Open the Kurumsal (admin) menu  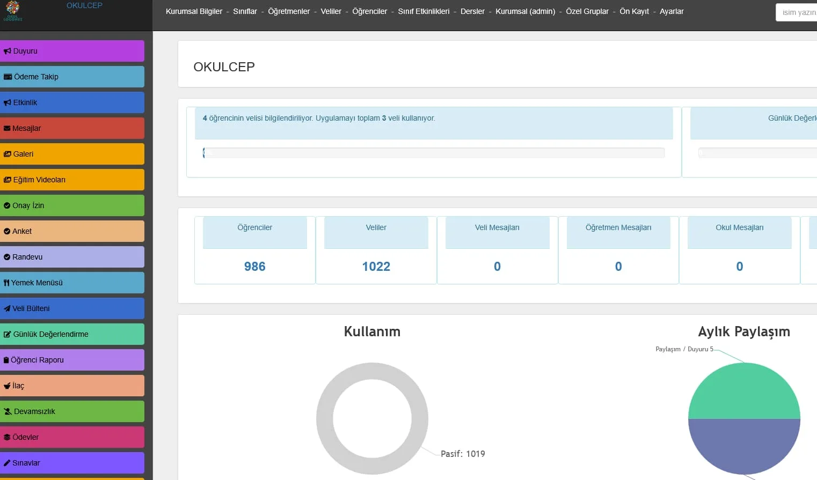(525, 11)
